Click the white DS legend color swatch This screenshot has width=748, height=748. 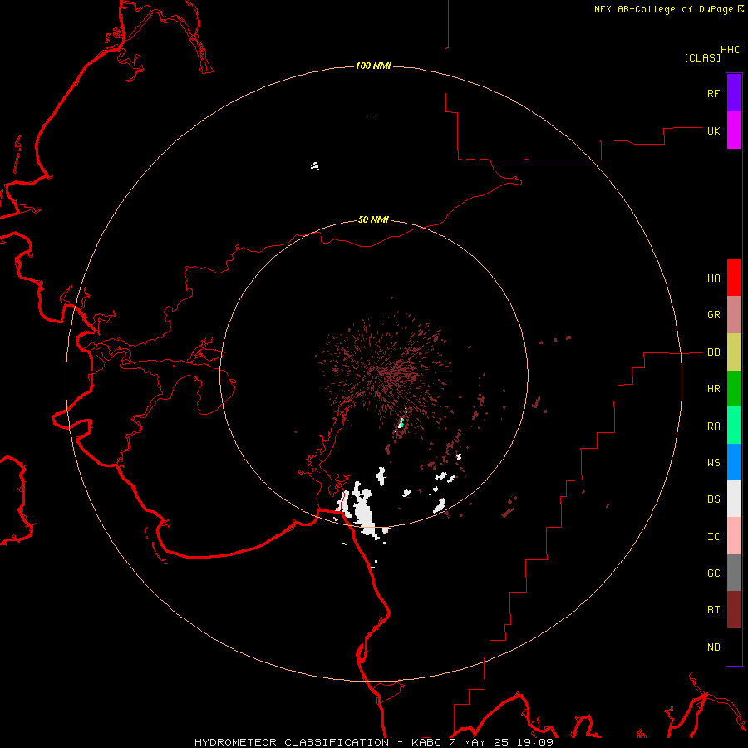pyautogui.click(x=734, y=499)
